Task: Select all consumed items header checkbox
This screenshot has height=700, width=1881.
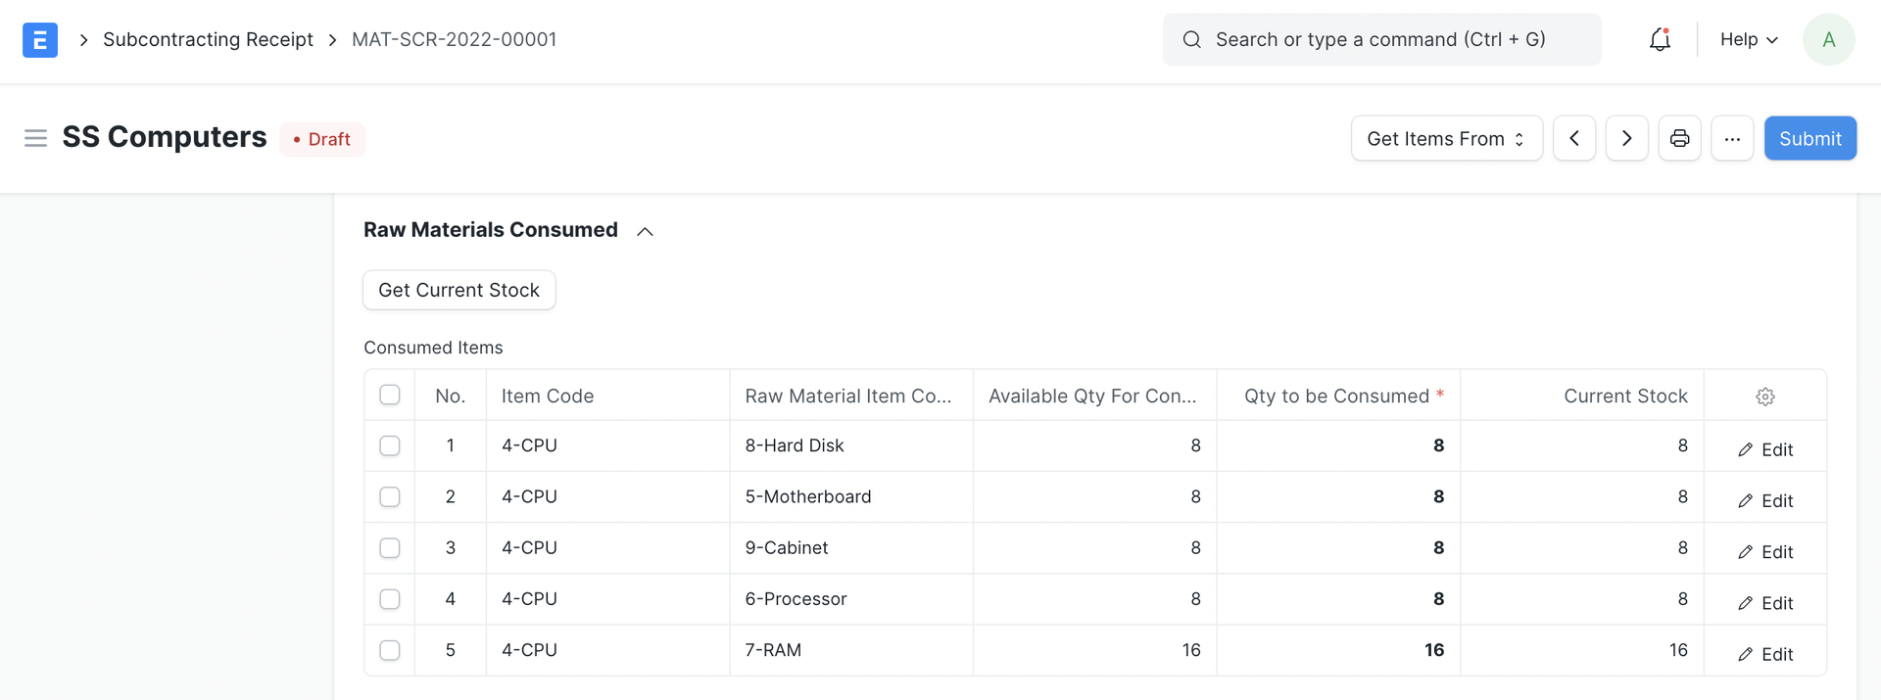Action: click(x=390, y=395)
